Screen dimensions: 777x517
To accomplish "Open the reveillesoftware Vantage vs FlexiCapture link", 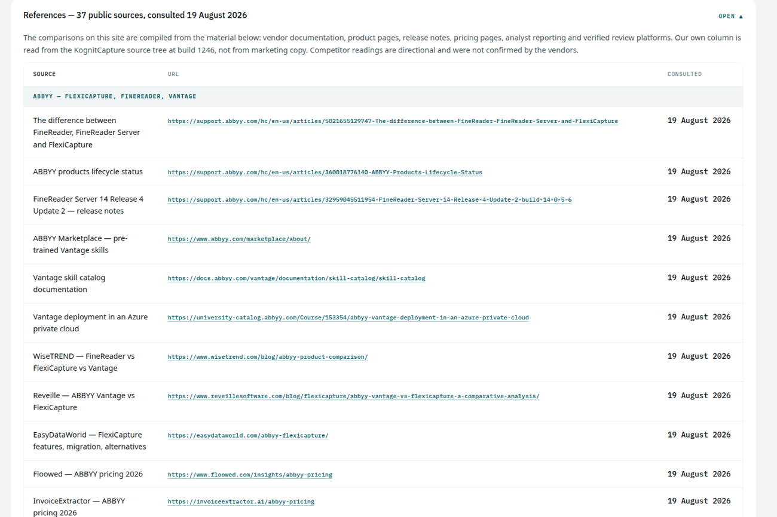I will (x=353, y=397).
